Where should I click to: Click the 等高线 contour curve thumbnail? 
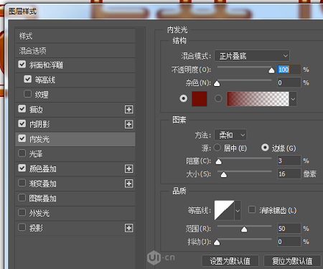click(x=225, y=210)
